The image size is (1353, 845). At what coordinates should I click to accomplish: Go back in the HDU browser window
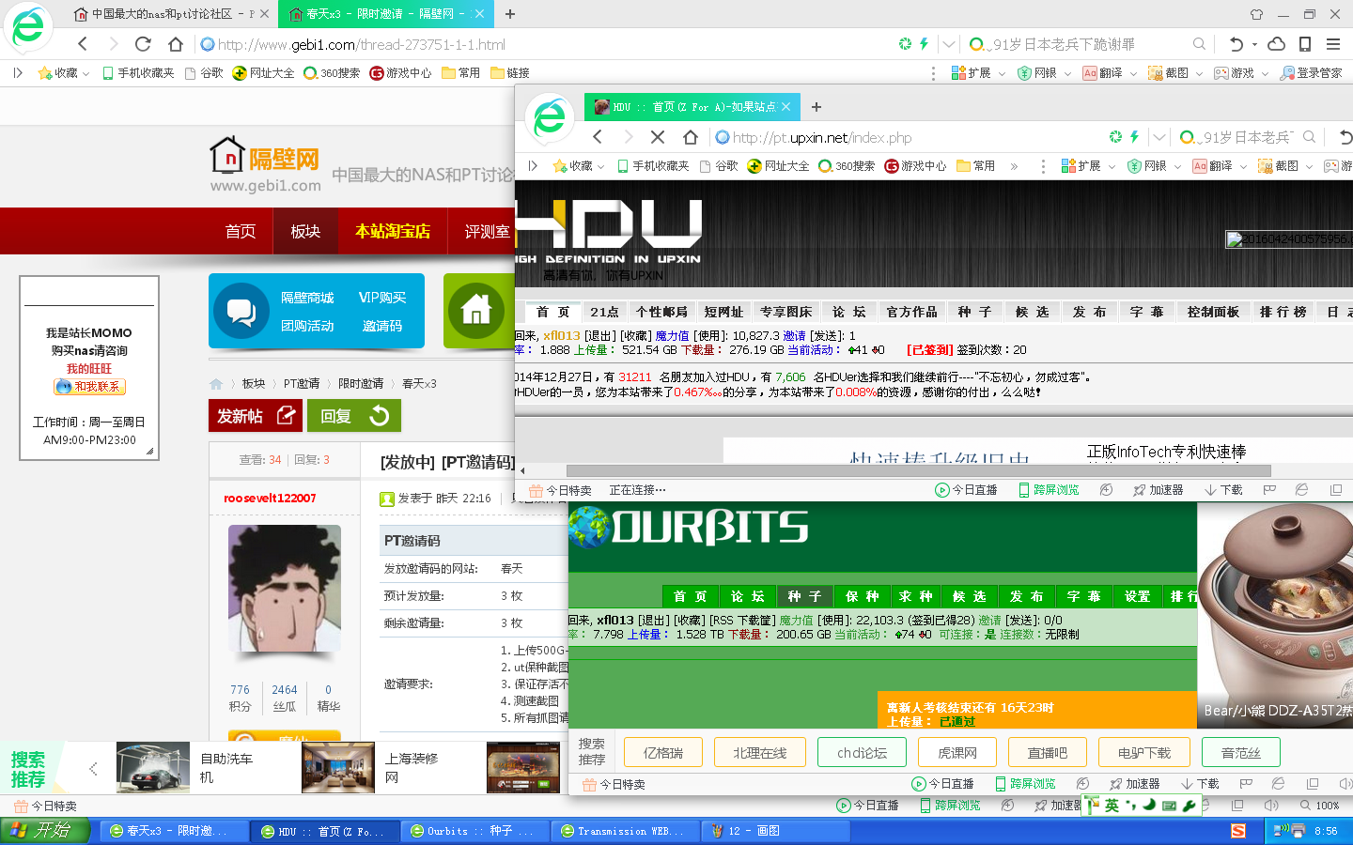598,137
